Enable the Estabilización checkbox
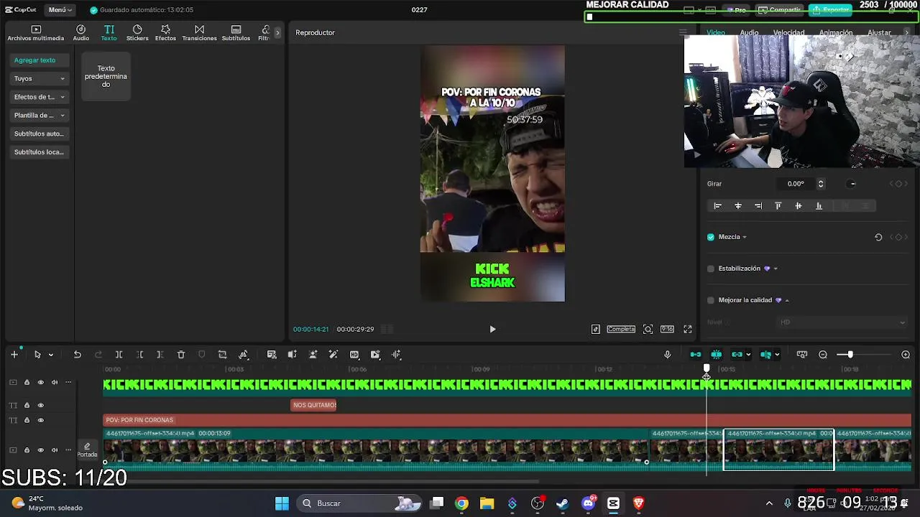The image size is (920, 517). (x=711, y=269)
